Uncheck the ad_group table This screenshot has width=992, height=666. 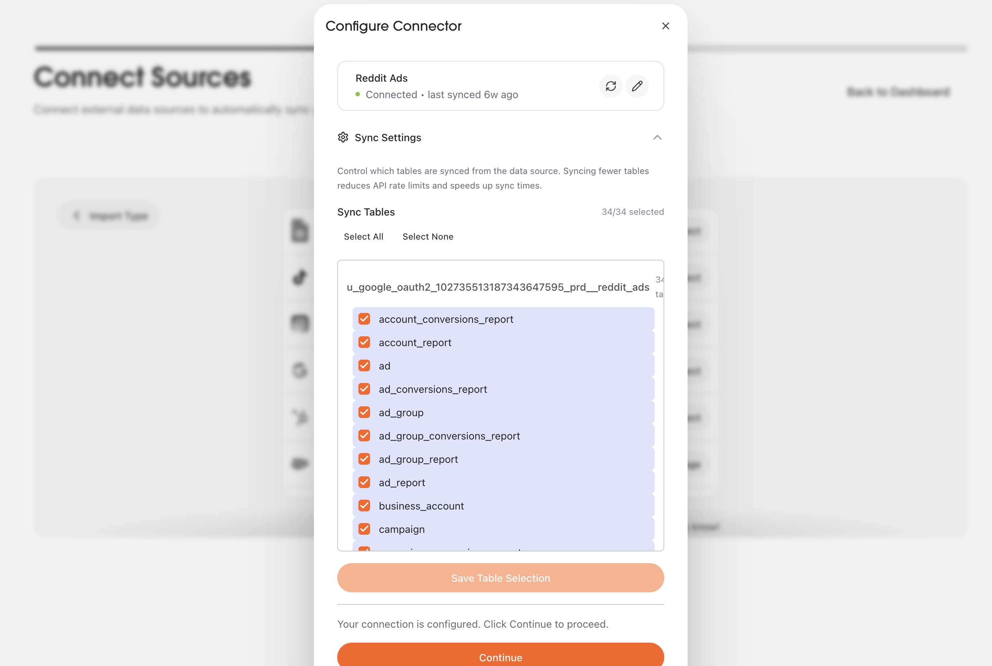[364, 412]
